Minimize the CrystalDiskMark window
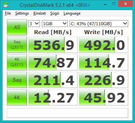 point(105,5)
